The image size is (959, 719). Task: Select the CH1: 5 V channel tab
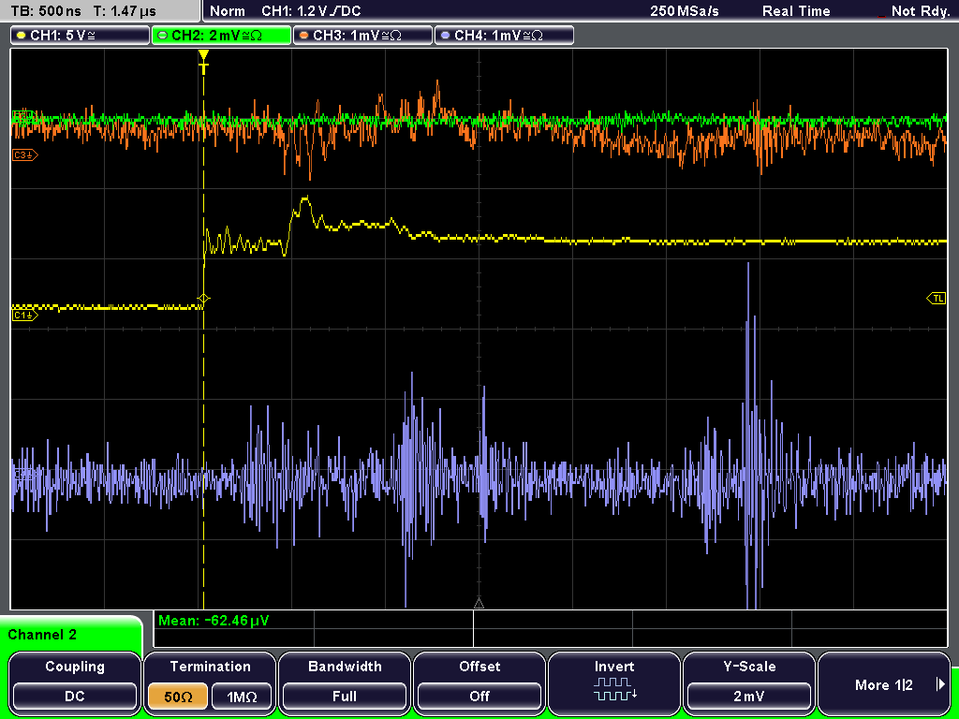point(81,36)
